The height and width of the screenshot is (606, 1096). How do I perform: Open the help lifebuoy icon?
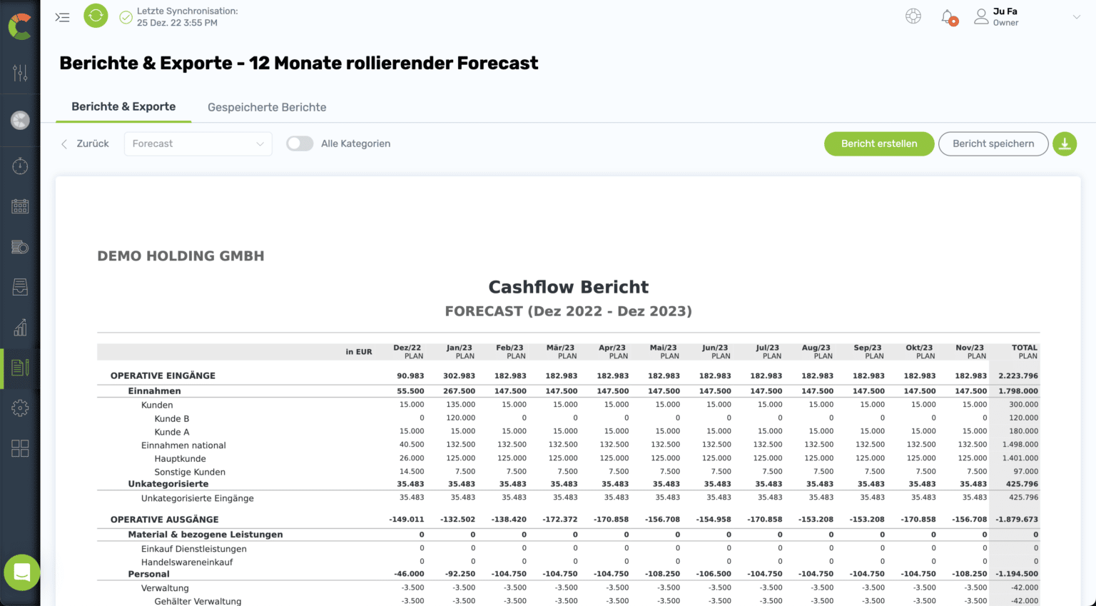[913, 16]
